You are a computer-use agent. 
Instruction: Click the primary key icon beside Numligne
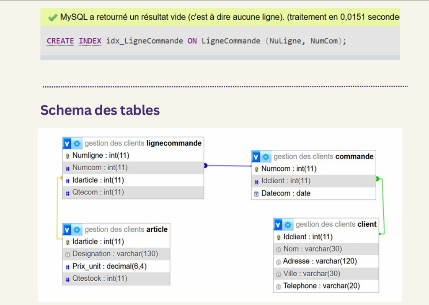coord(68,155)
